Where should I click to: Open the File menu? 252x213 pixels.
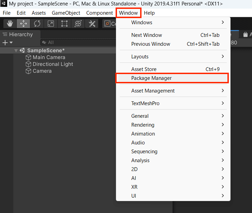(6, 13)
